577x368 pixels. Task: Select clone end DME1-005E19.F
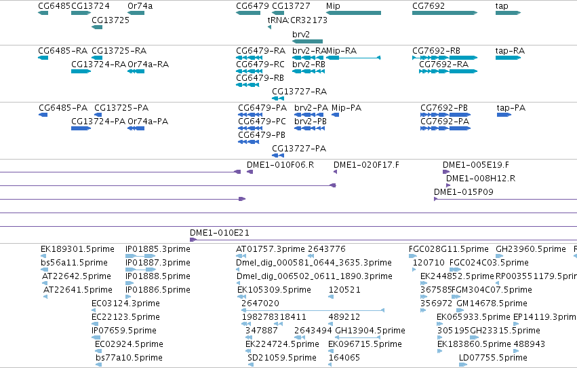446,172
